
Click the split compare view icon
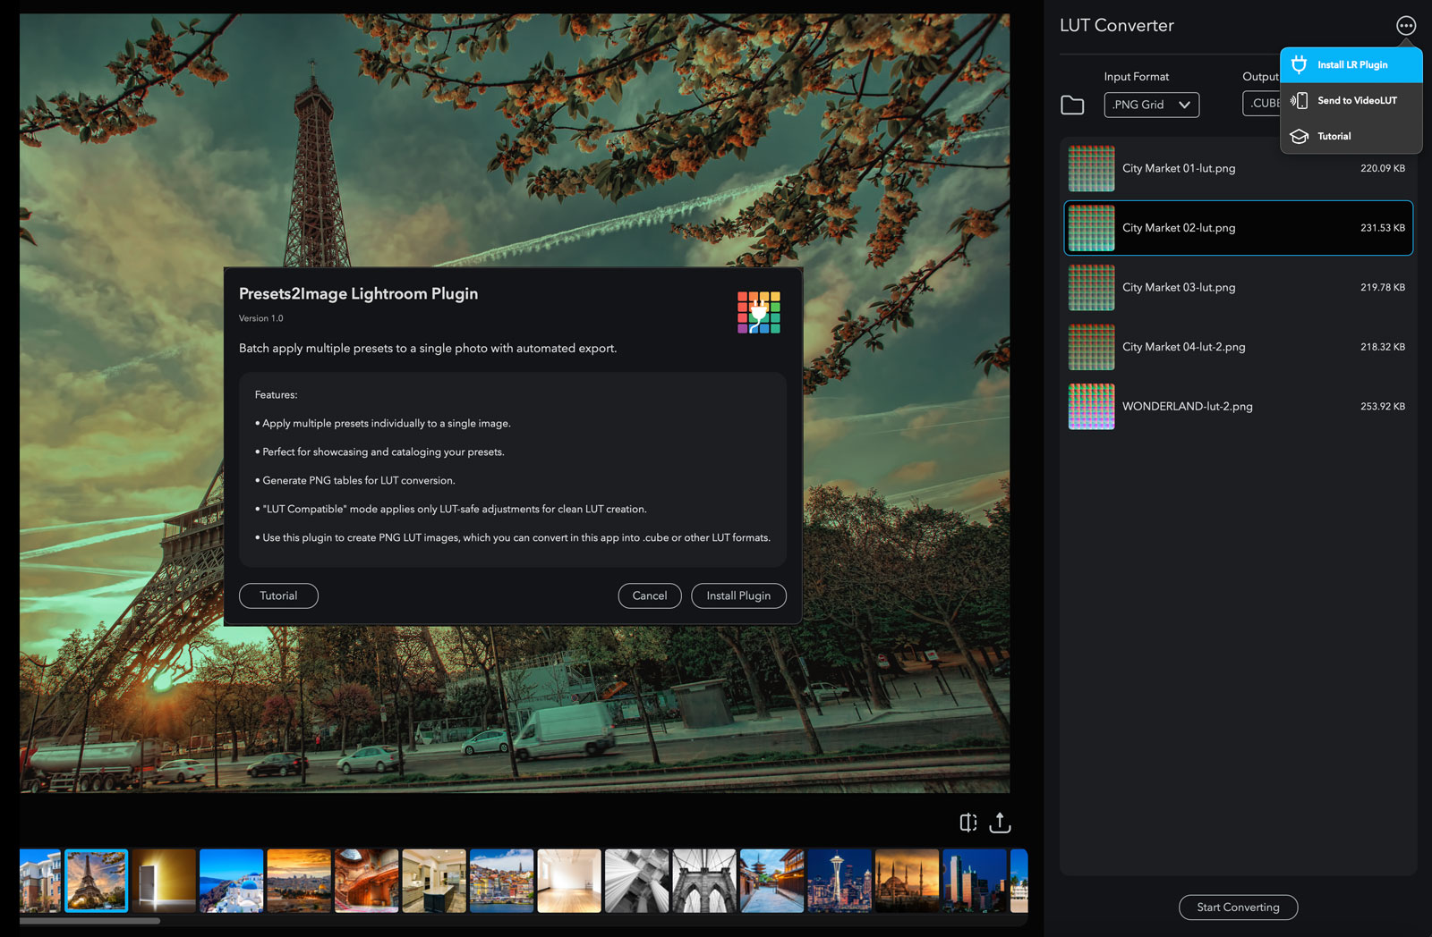coord(968,823)
